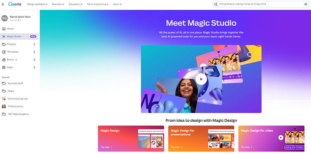The height and width of the screenshot is (154, 311).
Task: Open the Magic Design for video card
Action: (x=271, y=139)
